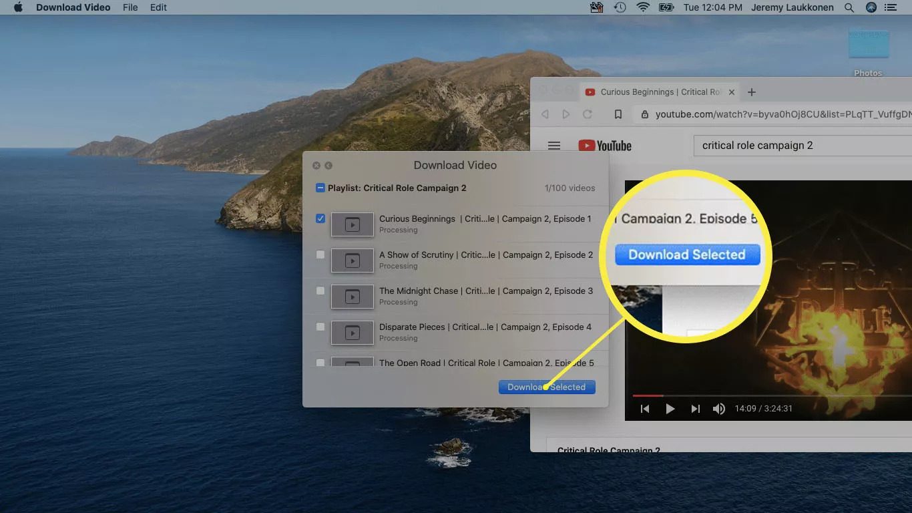Open the File menu

(x=130, y=7)
